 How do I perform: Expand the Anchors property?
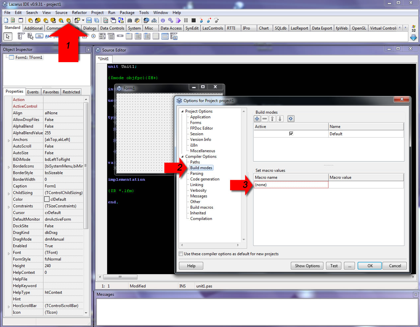tap(9, 140)
